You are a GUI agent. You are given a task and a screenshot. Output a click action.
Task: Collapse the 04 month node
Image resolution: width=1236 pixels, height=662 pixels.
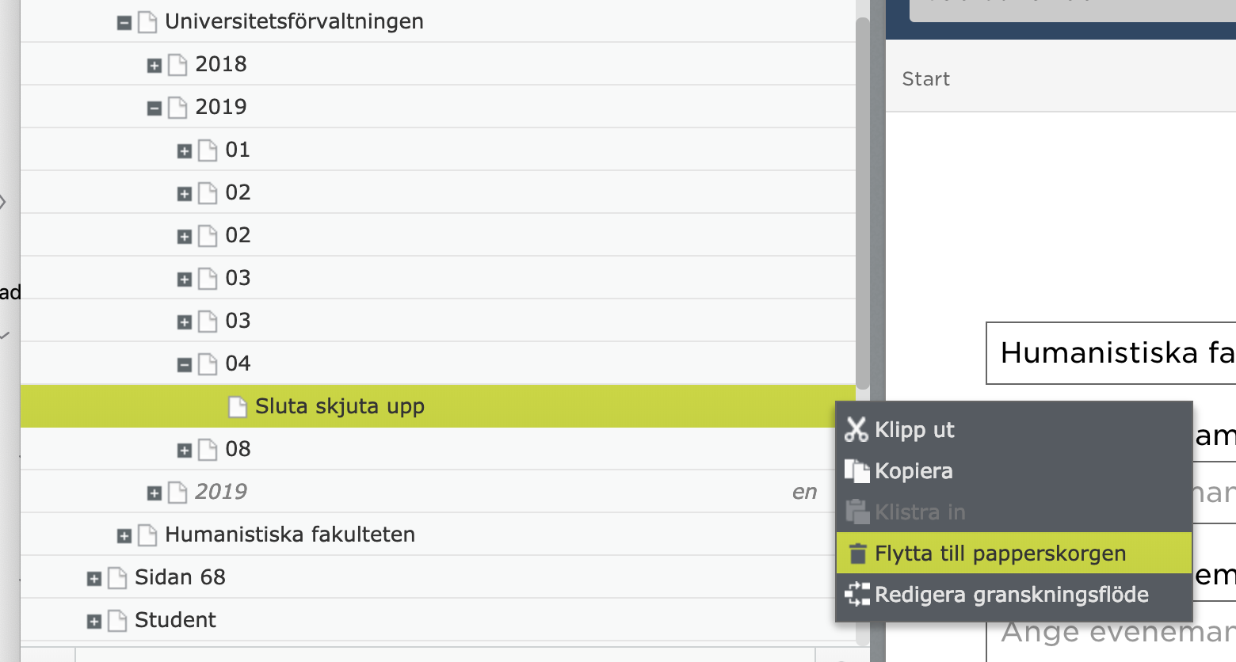pos(185,365)
